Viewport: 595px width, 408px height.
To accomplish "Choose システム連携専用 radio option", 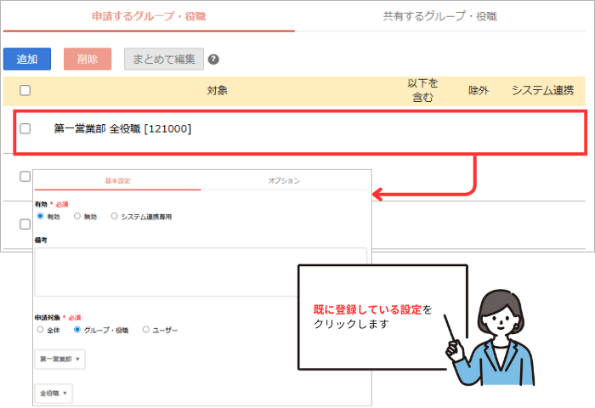I will pyautogui.click(x=115, y=217).
